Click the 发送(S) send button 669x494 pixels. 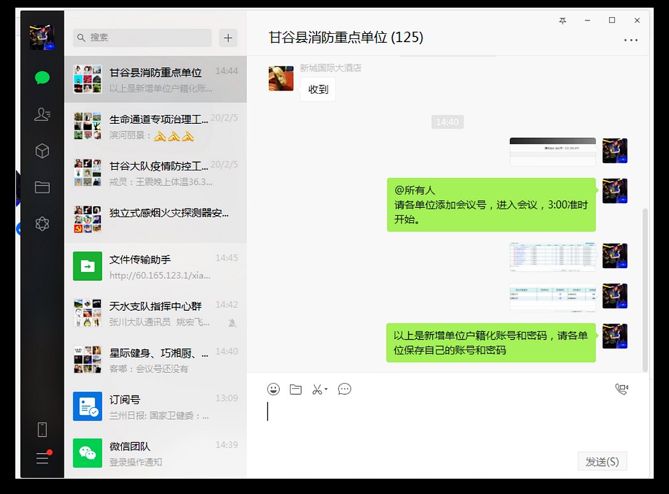602,461
